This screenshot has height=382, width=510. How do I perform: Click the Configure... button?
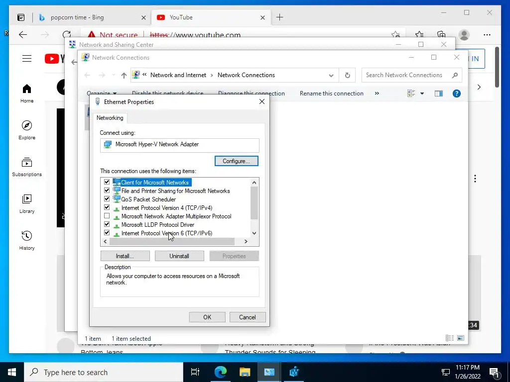point(237,161)
